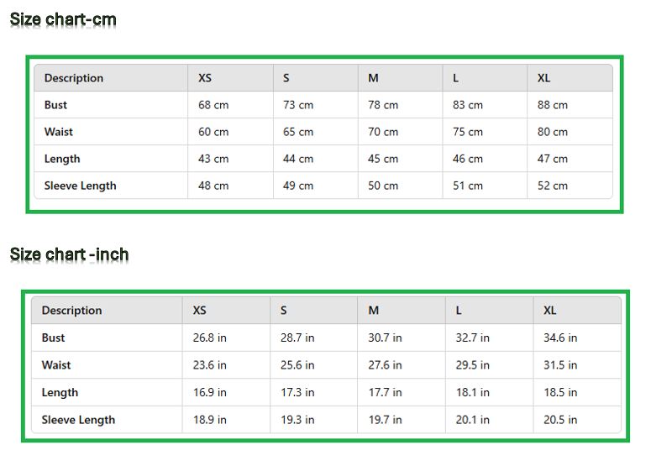This screenshot has width=651, height=466.
Task: Click the 19.3 in sleeve length value
Action: 297,420
